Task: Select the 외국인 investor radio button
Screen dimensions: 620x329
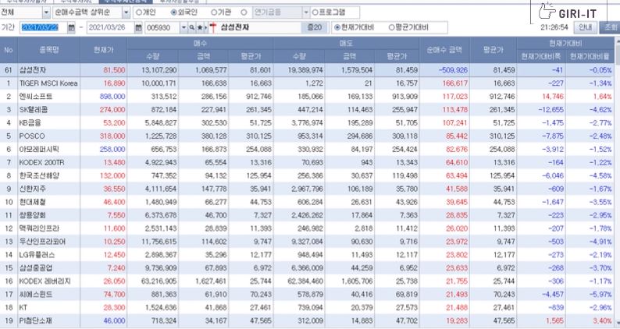Action: pos(173,12)
